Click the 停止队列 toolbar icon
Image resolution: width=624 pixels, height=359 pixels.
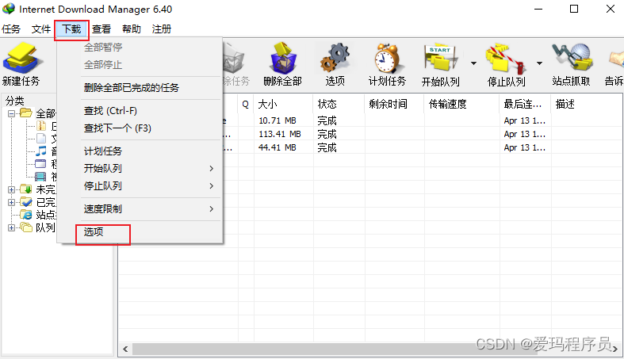click(506, 59)
